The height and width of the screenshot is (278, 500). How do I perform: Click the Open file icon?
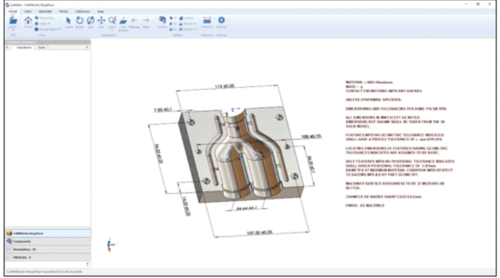coord(13,21)
